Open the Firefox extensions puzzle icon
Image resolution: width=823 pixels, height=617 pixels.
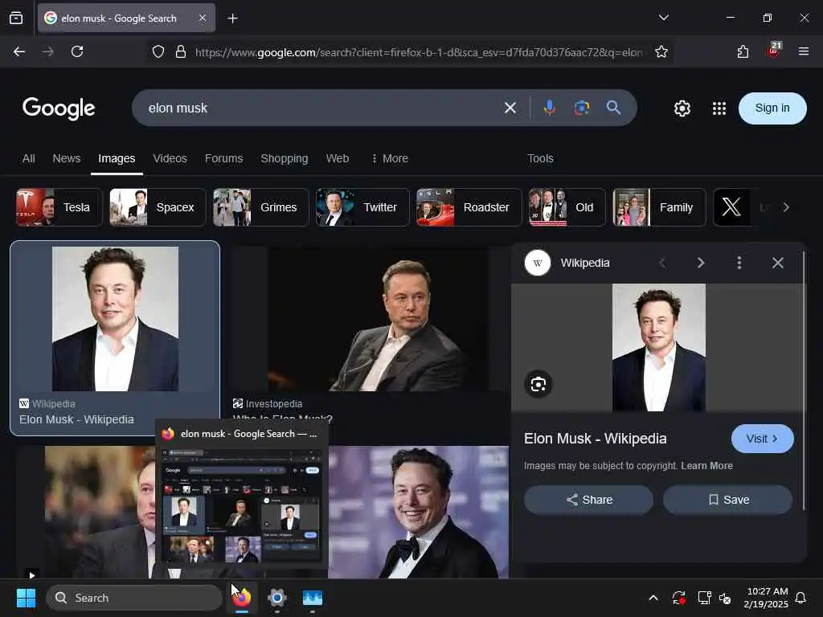point(743,51)
